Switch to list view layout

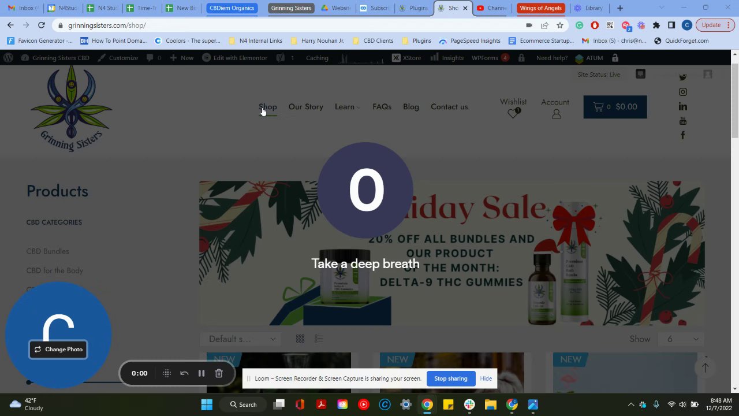pos(319,339)
